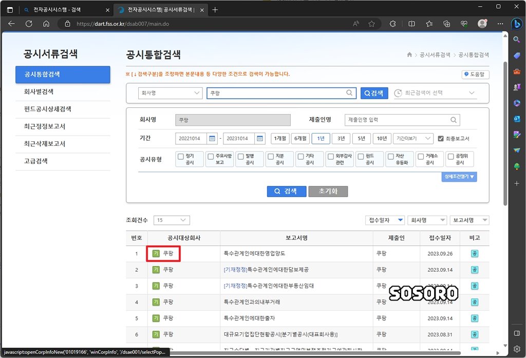
Task: Click 초기화 reset button
Action: tap(328, 191)
